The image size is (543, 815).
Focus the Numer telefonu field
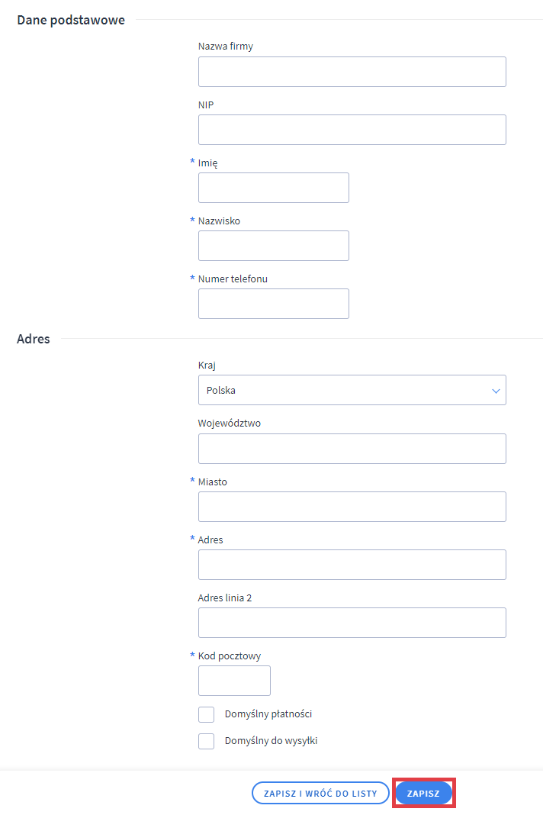[273, 304]
